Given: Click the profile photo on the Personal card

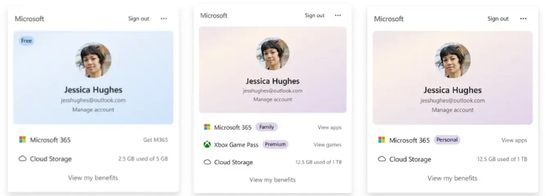Looking at the screenshot, I should tap(452, 60).
